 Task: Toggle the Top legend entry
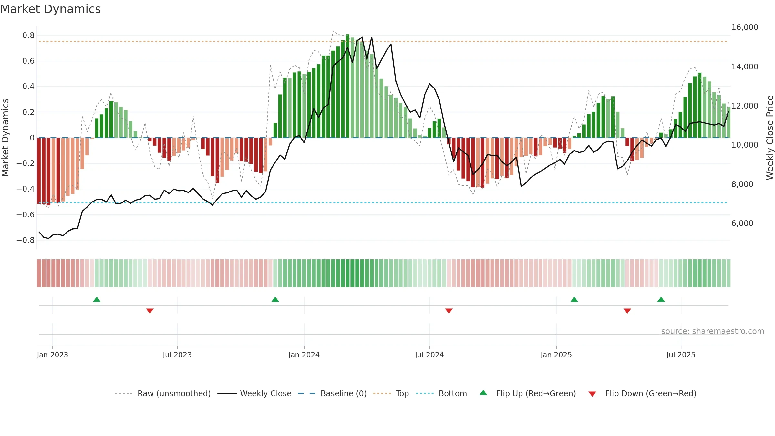[x=391, y=393]
